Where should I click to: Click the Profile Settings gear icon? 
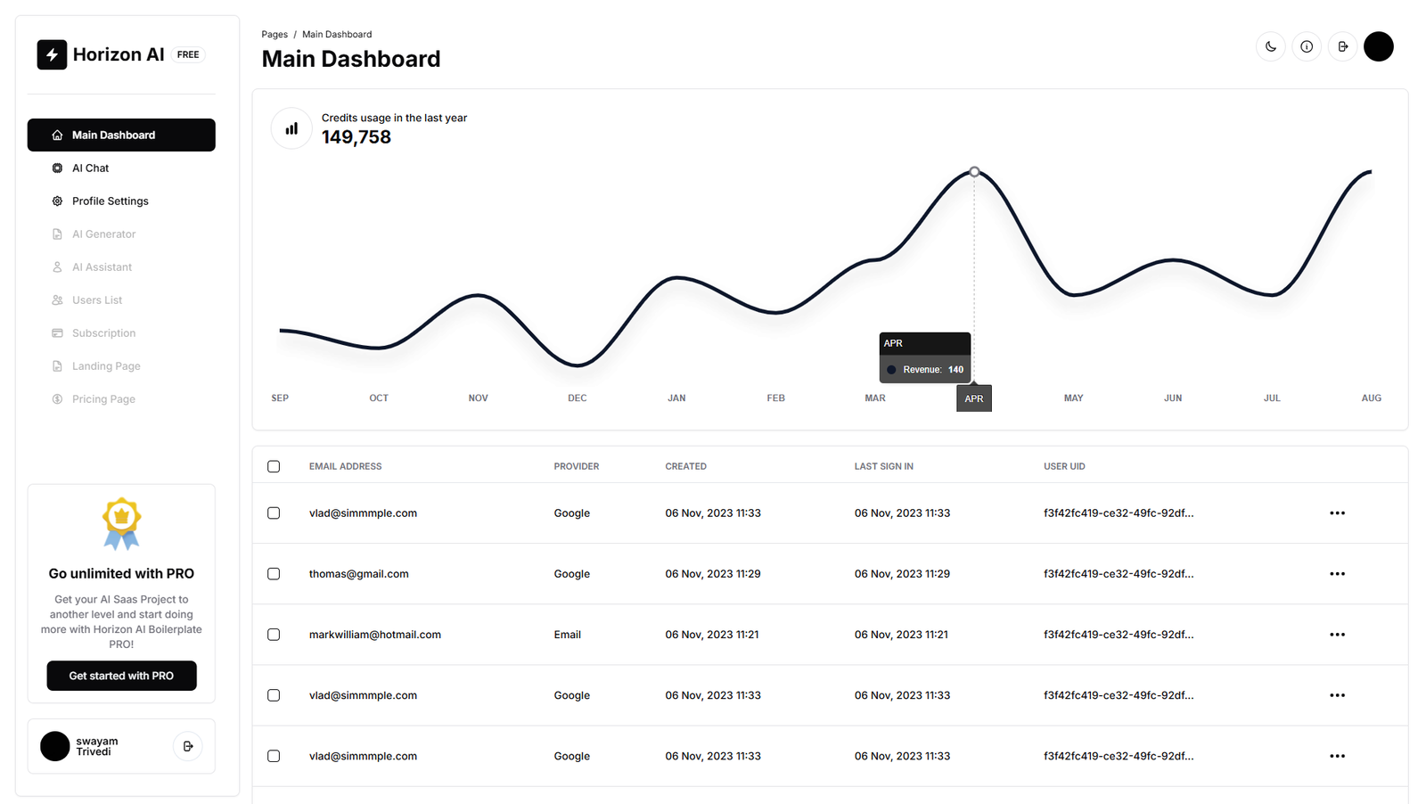57,201
